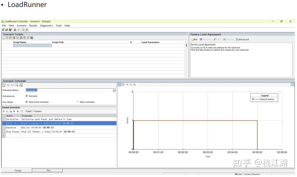This screenshot has width=297, height=177.
Task: Select the Basic schedule run mode
Action: [x=78, y=102]
